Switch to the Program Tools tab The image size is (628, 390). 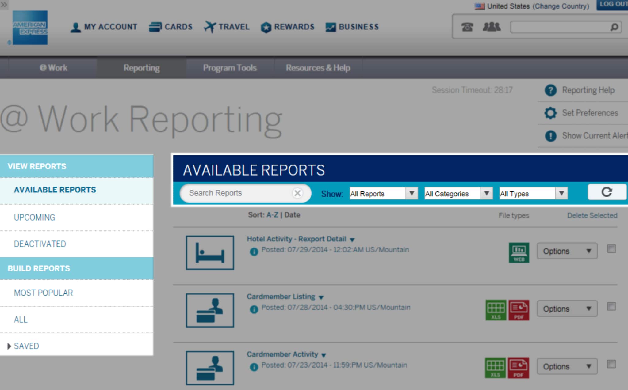coord(230,68)
